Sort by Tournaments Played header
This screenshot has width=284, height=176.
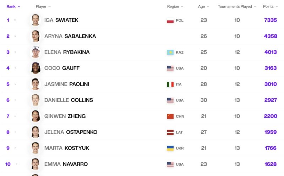coord(237,6)
